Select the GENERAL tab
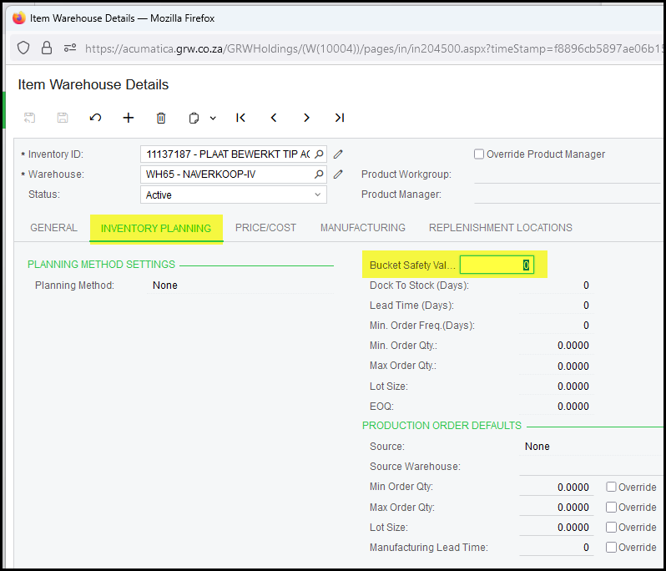Image resolution: width=666 pixels, height=571 pixels. point(53,228)
